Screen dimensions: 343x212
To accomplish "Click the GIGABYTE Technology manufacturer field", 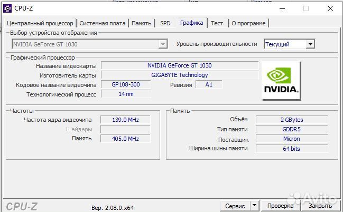I will tap(180, 75).
